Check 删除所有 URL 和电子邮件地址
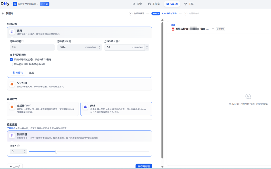 pos(11,64)
